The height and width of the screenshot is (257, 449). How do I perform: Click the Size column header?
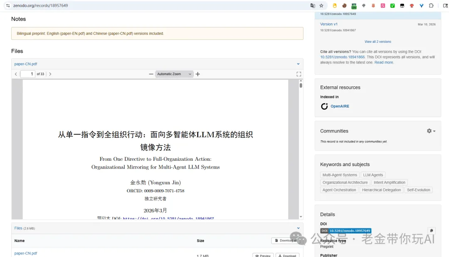pos(200,241)
